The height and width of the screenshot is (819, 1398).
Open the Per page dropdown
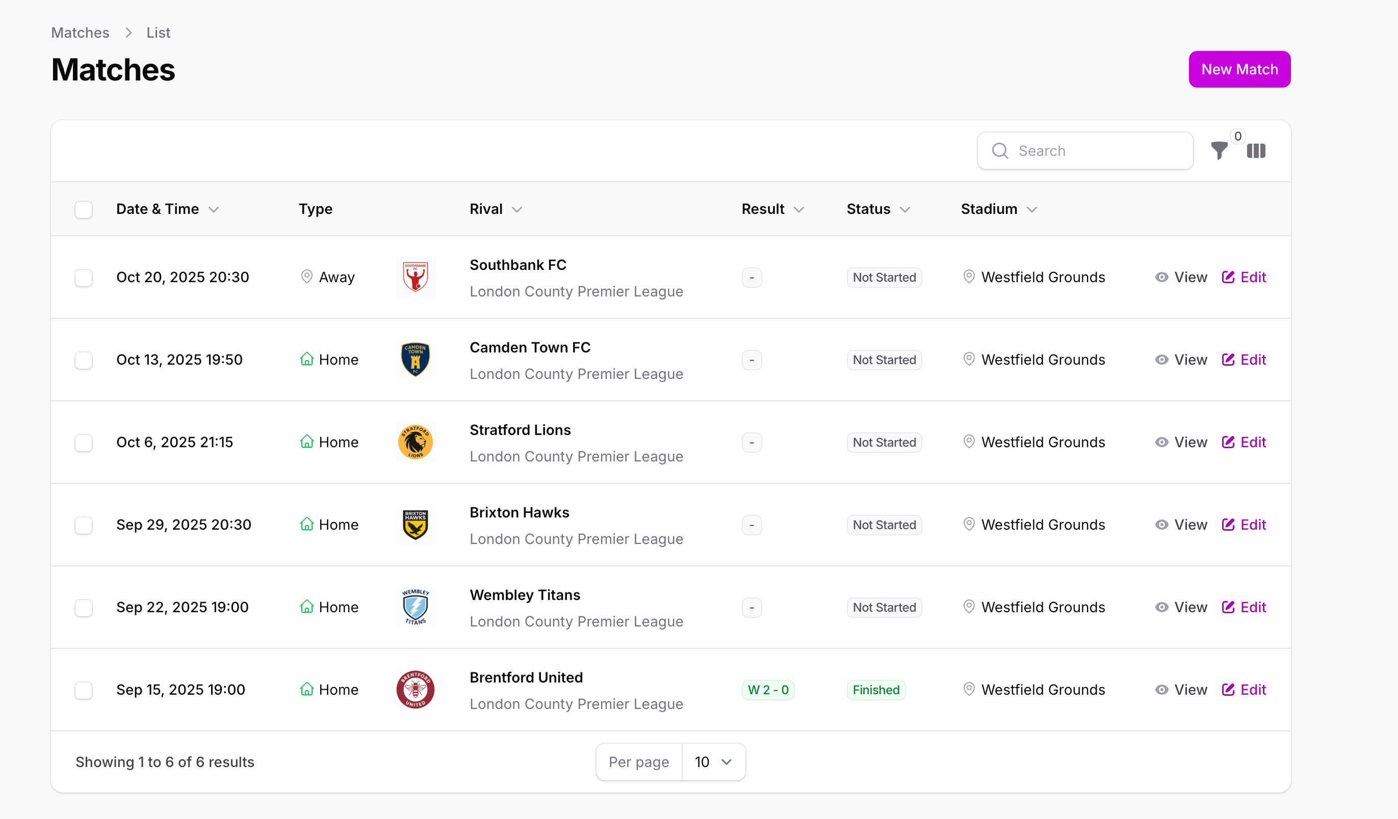(713, 762)
